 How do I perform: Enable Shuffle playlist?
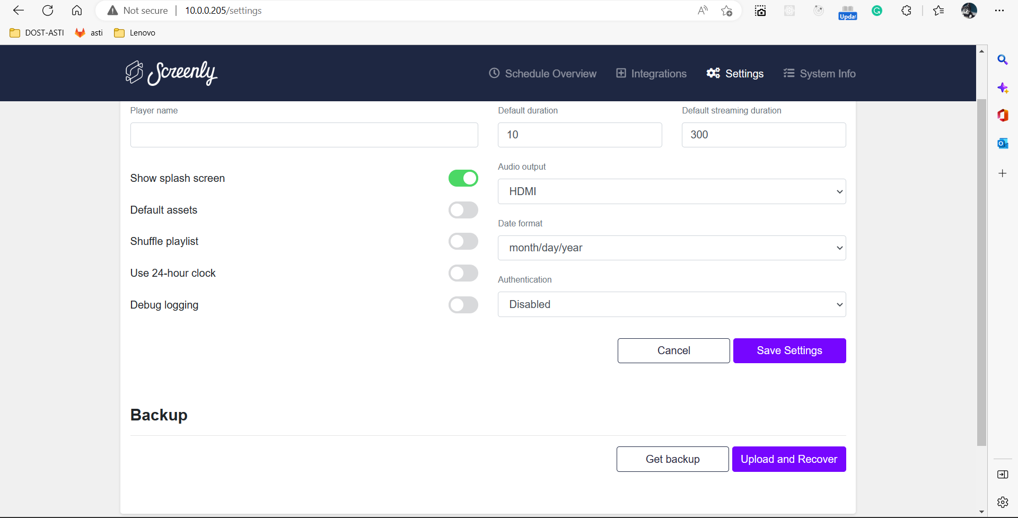point(463,241)
